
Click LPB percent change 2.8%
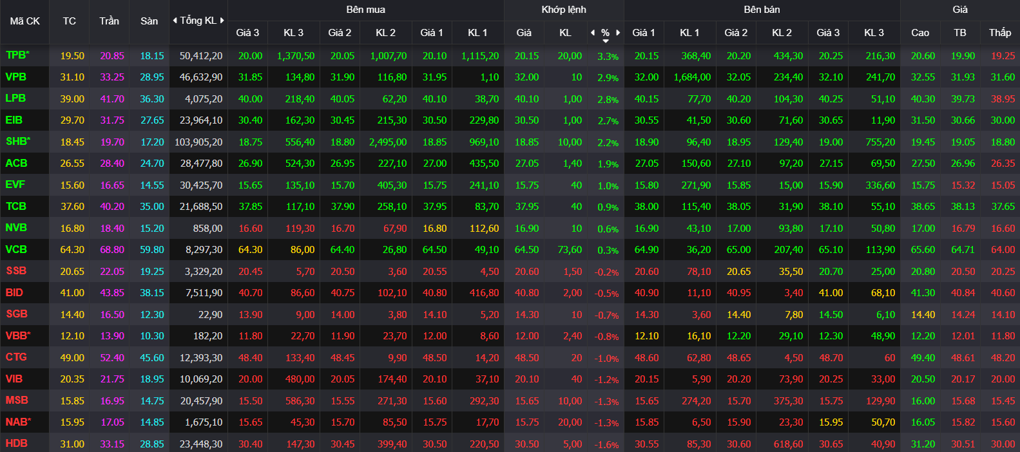(x=608, y=100)
